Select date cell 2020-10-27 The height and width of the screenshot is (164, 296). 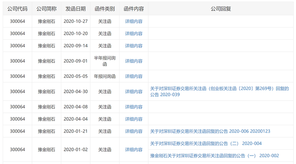tap(76, 21)
